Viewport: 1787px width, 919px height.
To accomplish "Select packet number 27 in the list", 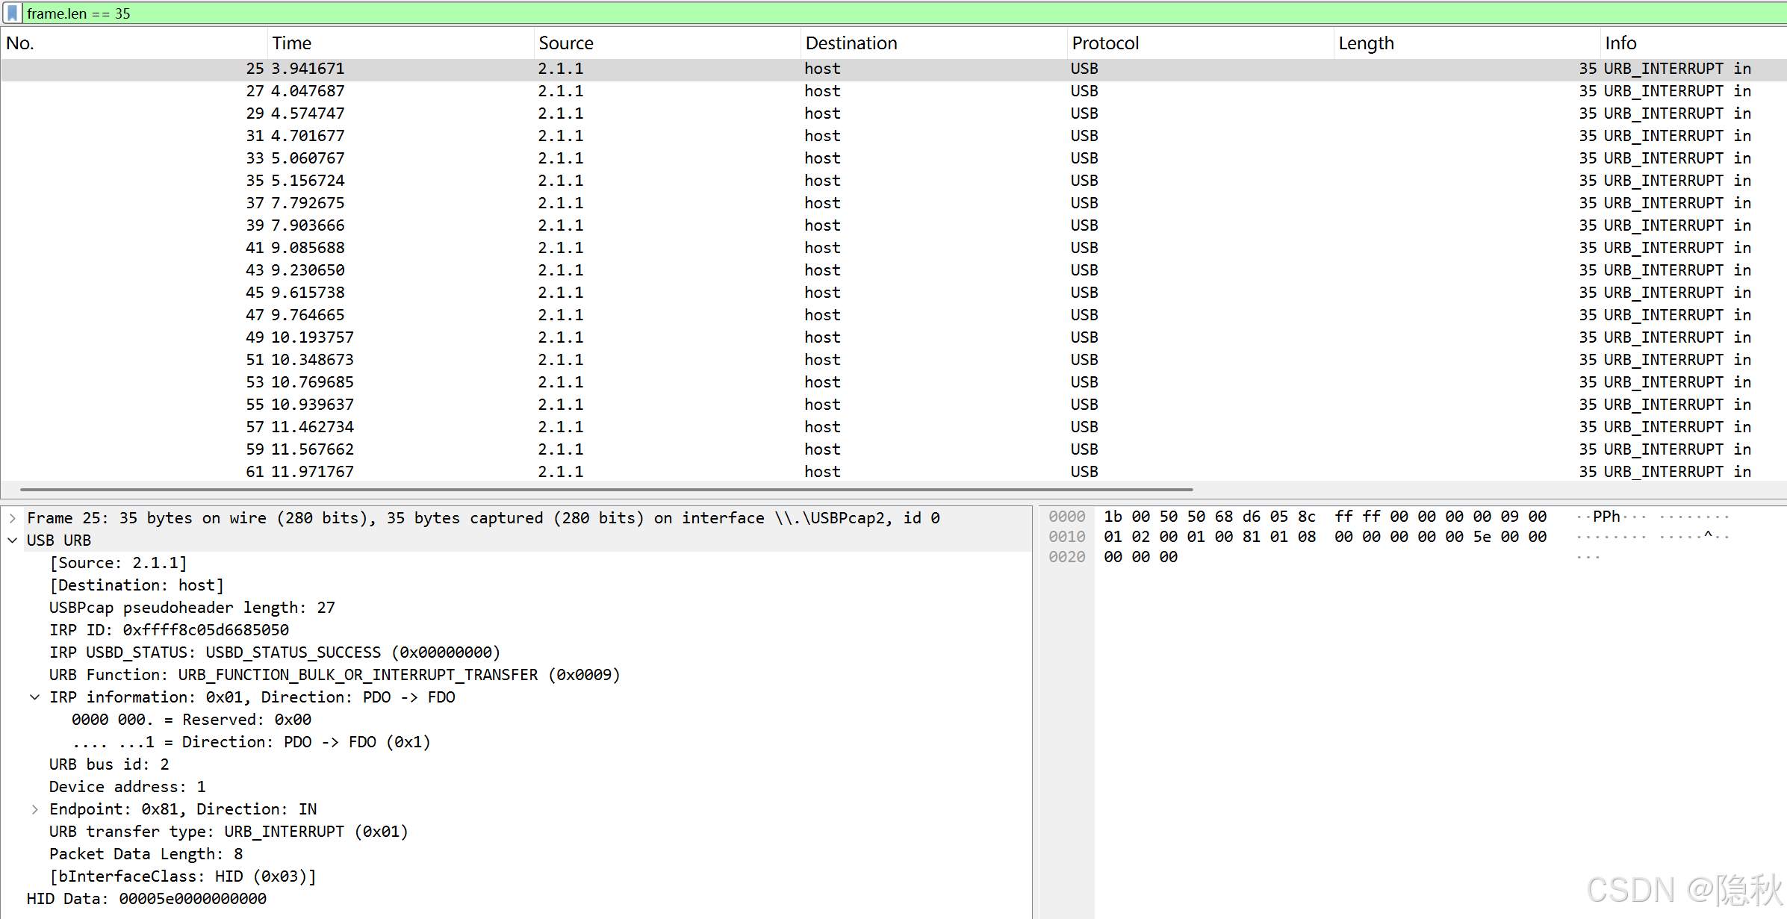I will click(x=523, y=90).
